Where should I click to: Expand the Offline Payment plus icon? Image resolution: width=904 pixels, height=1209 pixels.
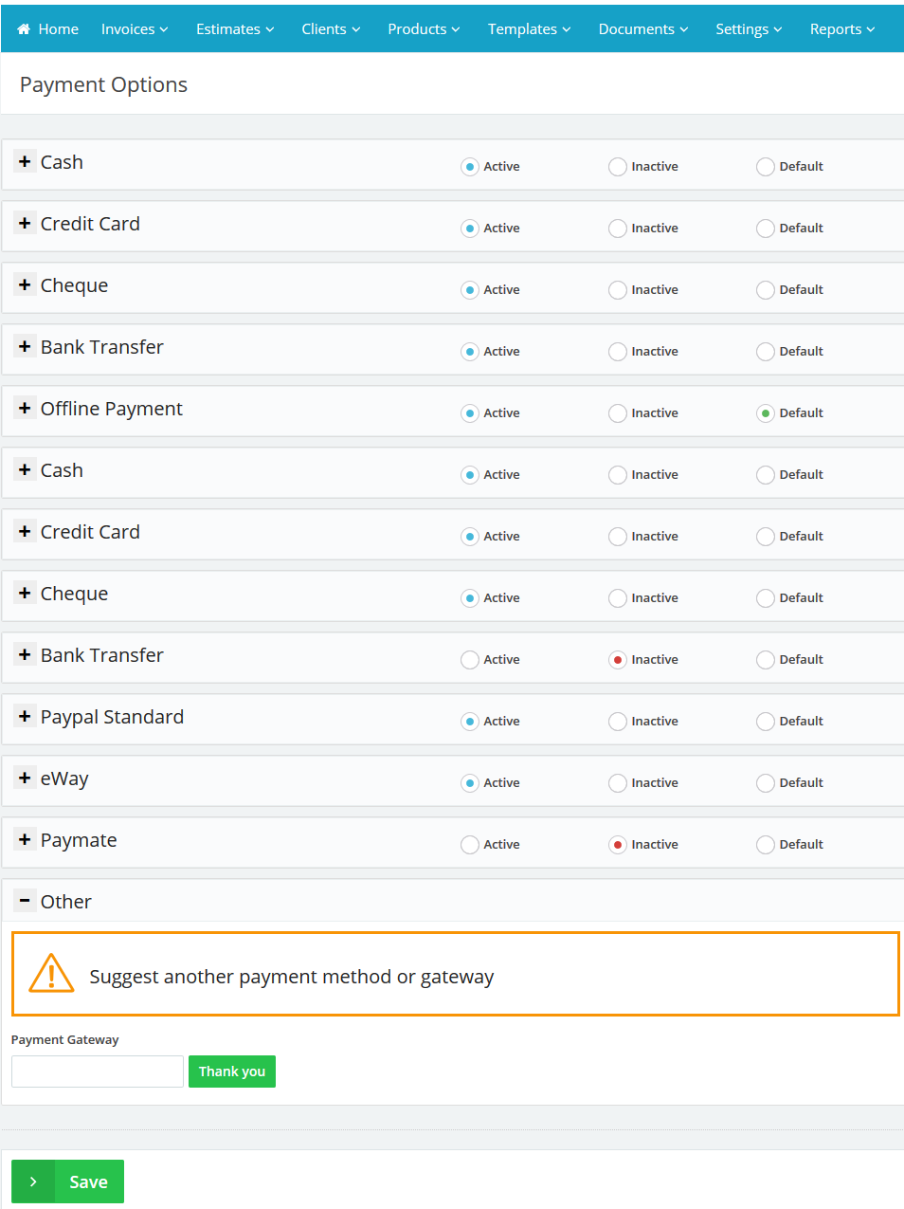(x=25, y=408)
